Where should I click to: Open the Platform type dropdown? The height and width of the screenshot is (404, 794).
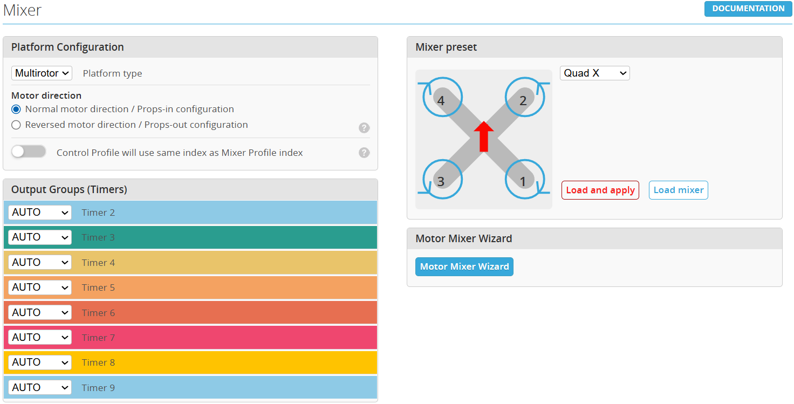[42, 73]
